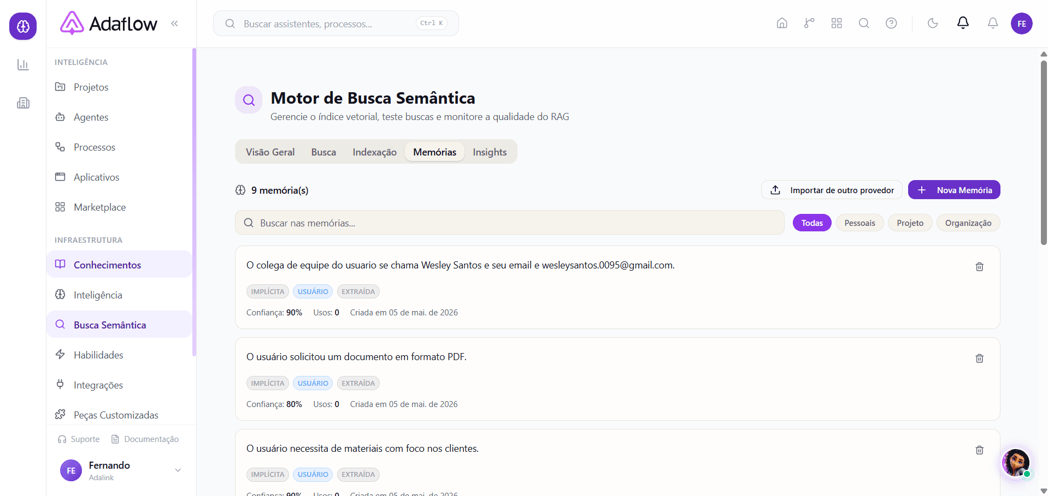
Task: Open Habilidades in the sidebar
Action: tap(119, 355)
